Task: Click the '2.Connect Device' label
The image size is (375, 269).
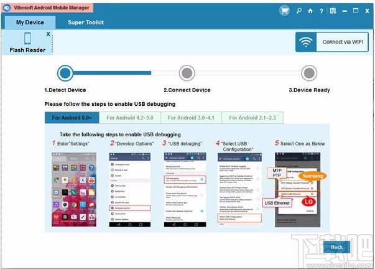Action: [187, 90]
